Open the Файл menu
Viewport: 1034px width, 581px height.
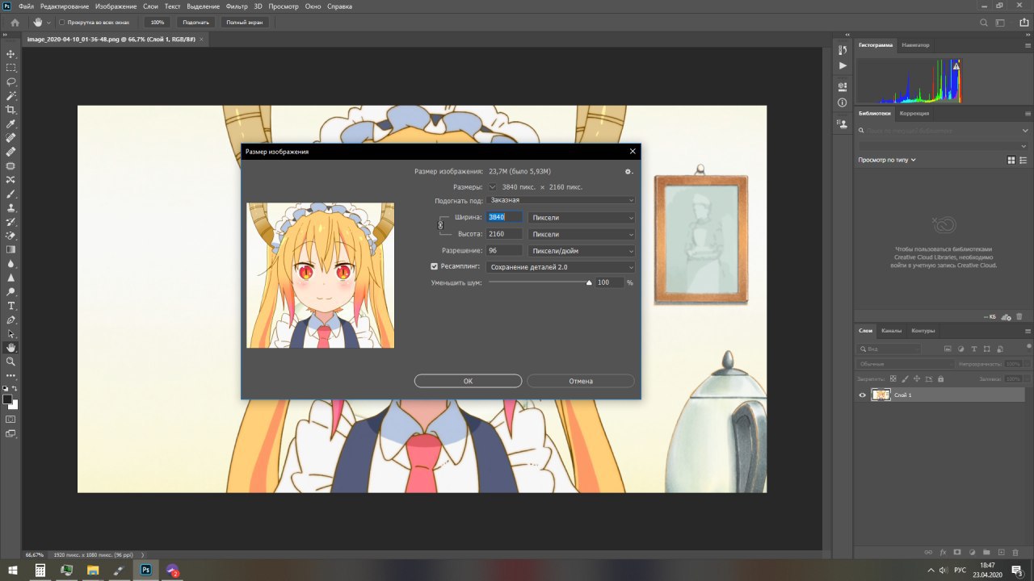26,6
